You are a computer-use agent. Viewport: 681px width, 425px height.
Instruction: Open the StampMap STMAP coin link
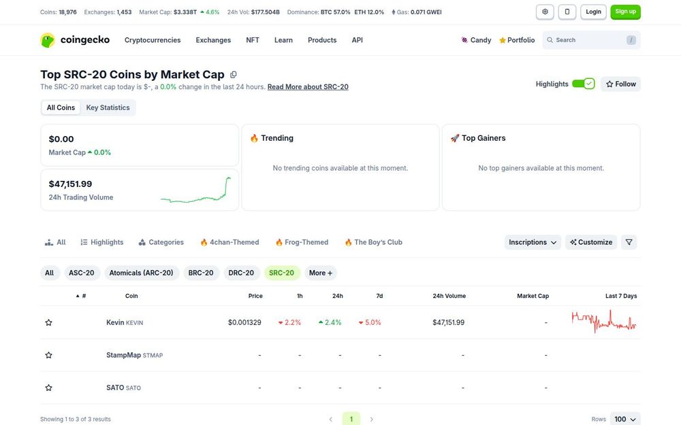click(135, 355)
